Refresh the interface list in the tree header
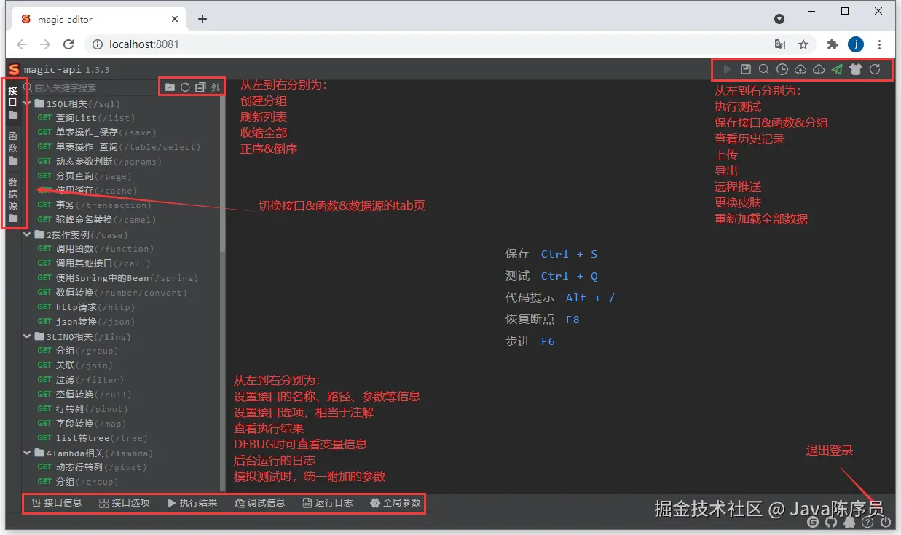The height and width of the screenshot is (535, 901). click(x=185, y=87)
